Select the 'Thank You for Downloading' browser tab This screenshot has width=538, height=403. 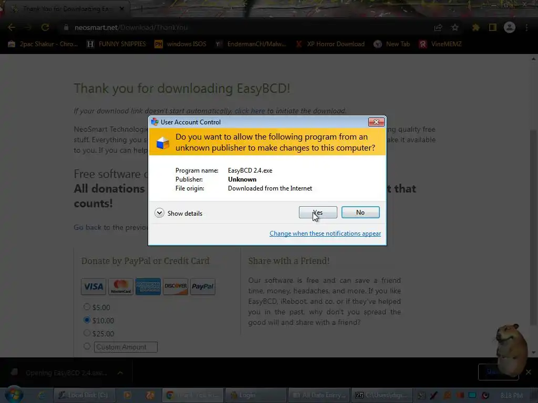pos(67,9)
